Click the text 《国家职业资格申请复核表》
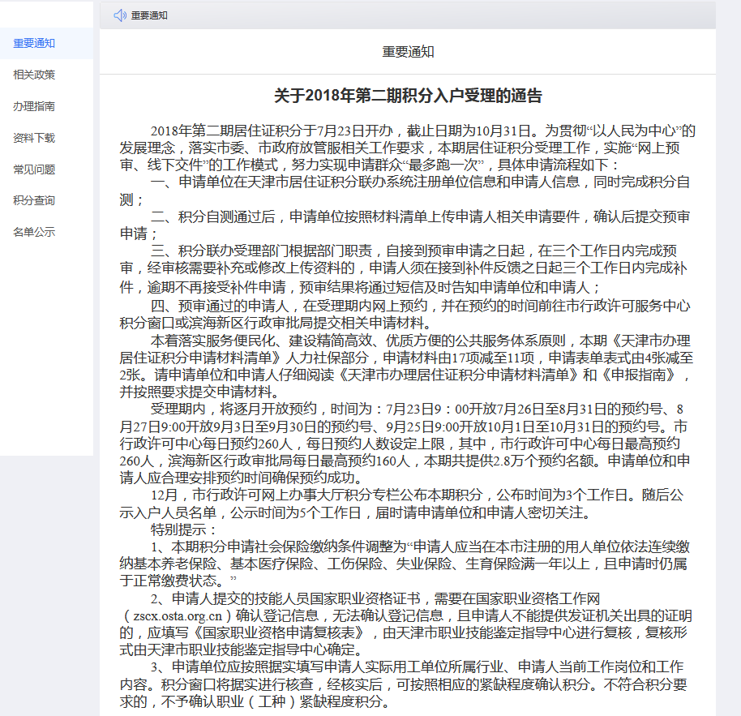The height and width of the screenshot is (716, 741). pyautogui.click(x=279, y=632)
